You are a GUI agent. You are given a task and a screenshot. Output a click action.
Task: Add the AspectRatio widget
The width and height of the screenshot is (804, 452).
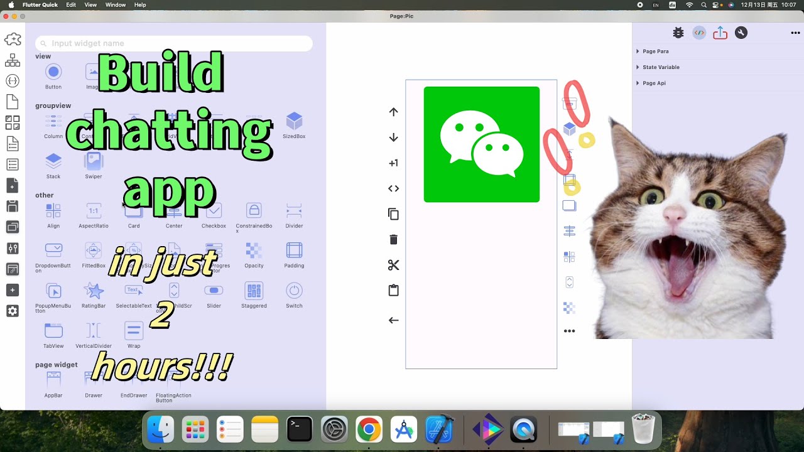(94, 211)
